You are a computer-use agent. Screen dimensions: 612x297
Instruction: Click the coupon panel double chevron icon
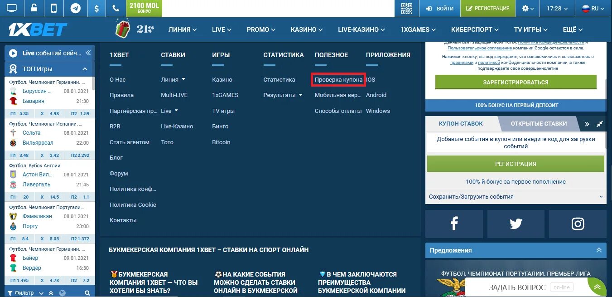coord(587,124)
